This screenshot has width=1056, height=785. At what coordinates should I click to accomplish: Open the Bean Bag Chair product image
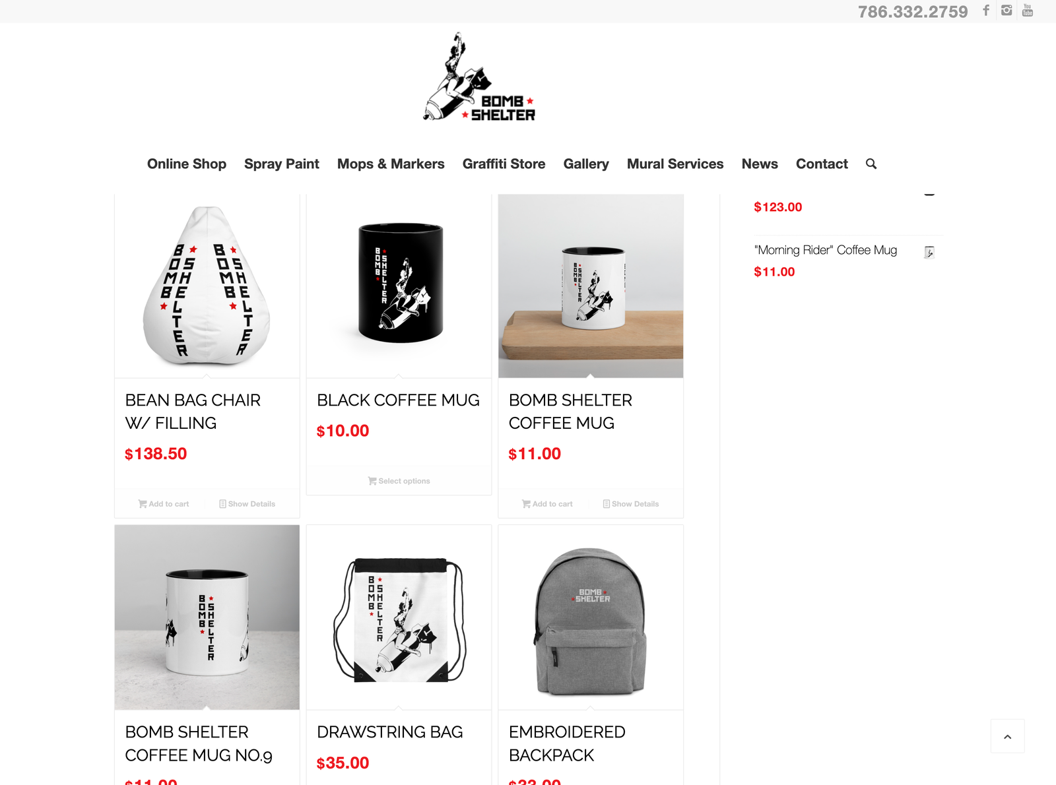[x=207, y=286]
